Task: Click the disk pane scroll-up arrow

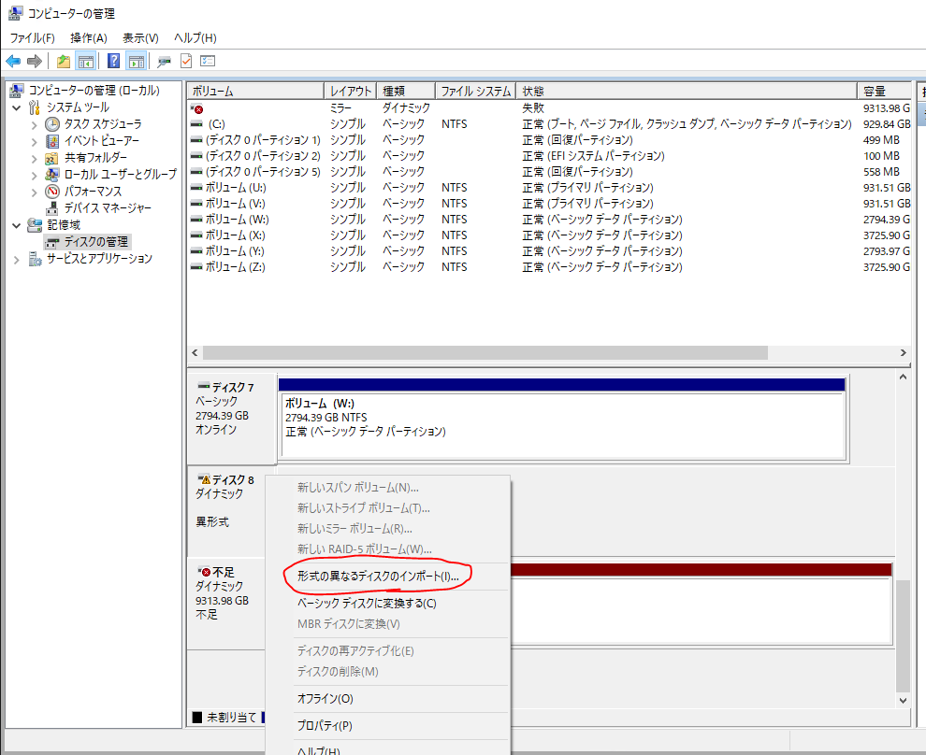Action: click(903, 377)
